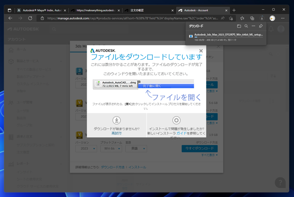Open すべての製品とサービス sidebar item
The height and width of the screenshot is (197, 294).
(34, 70)
